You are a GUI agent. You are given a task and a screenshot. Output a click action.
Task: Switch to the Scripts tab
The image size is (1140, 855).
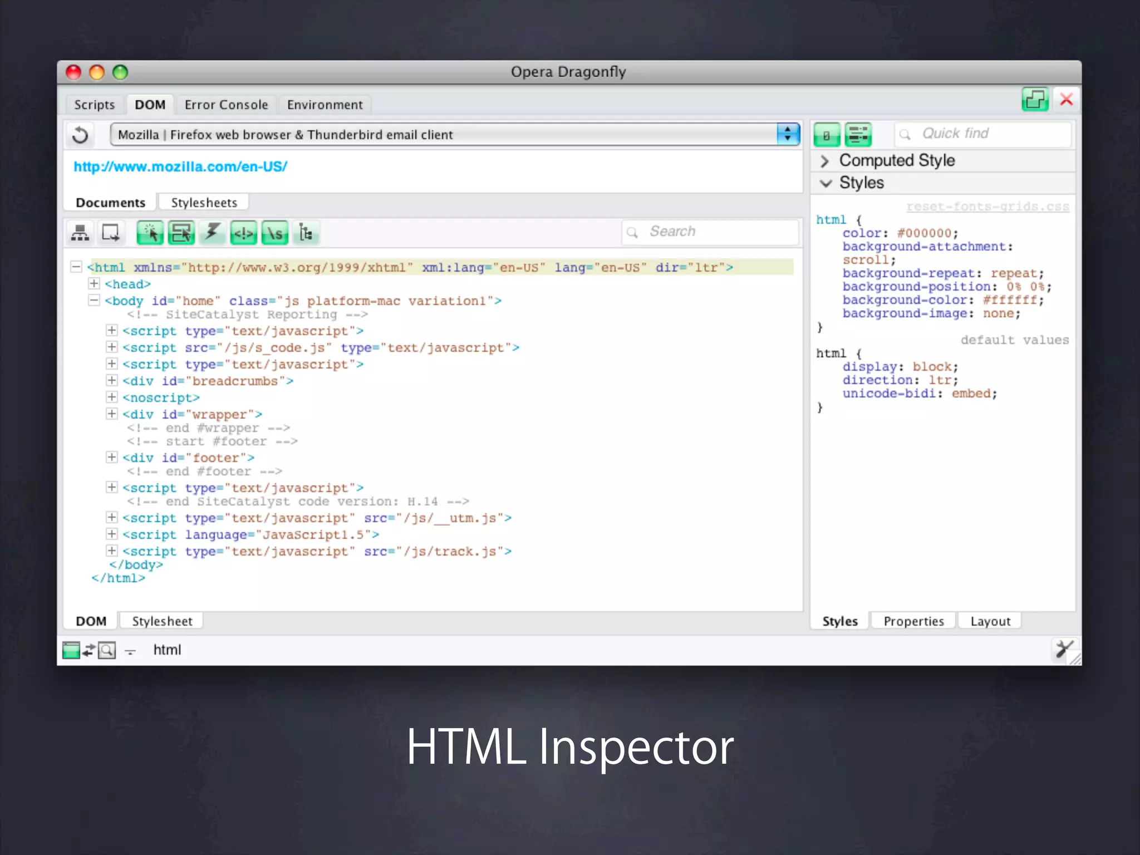tap(95, 105)
